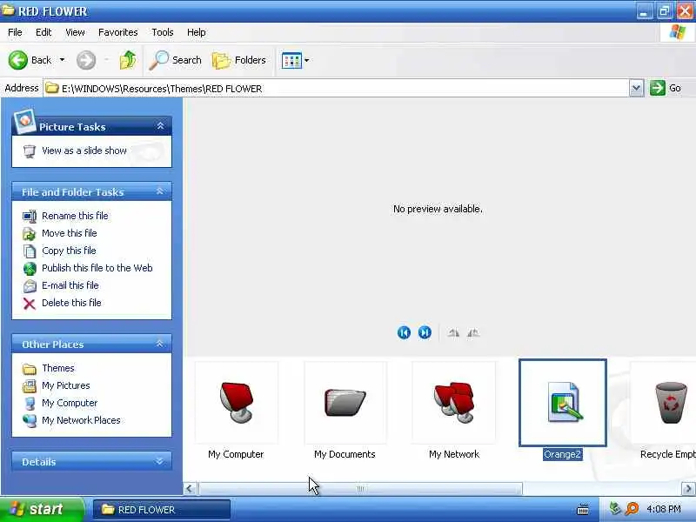Click the green Go arrow button
This screenshot has height=522, width=696.
tap(658, 88)
